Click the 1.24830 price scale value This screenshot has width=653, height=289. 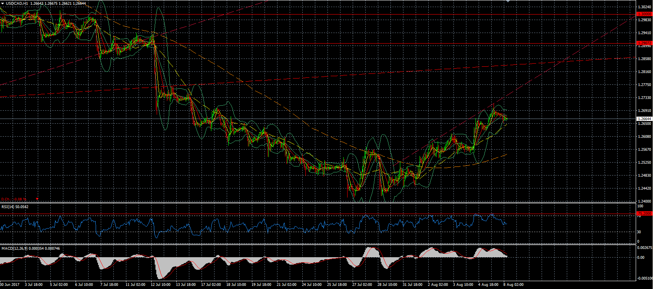click(644, 176)
